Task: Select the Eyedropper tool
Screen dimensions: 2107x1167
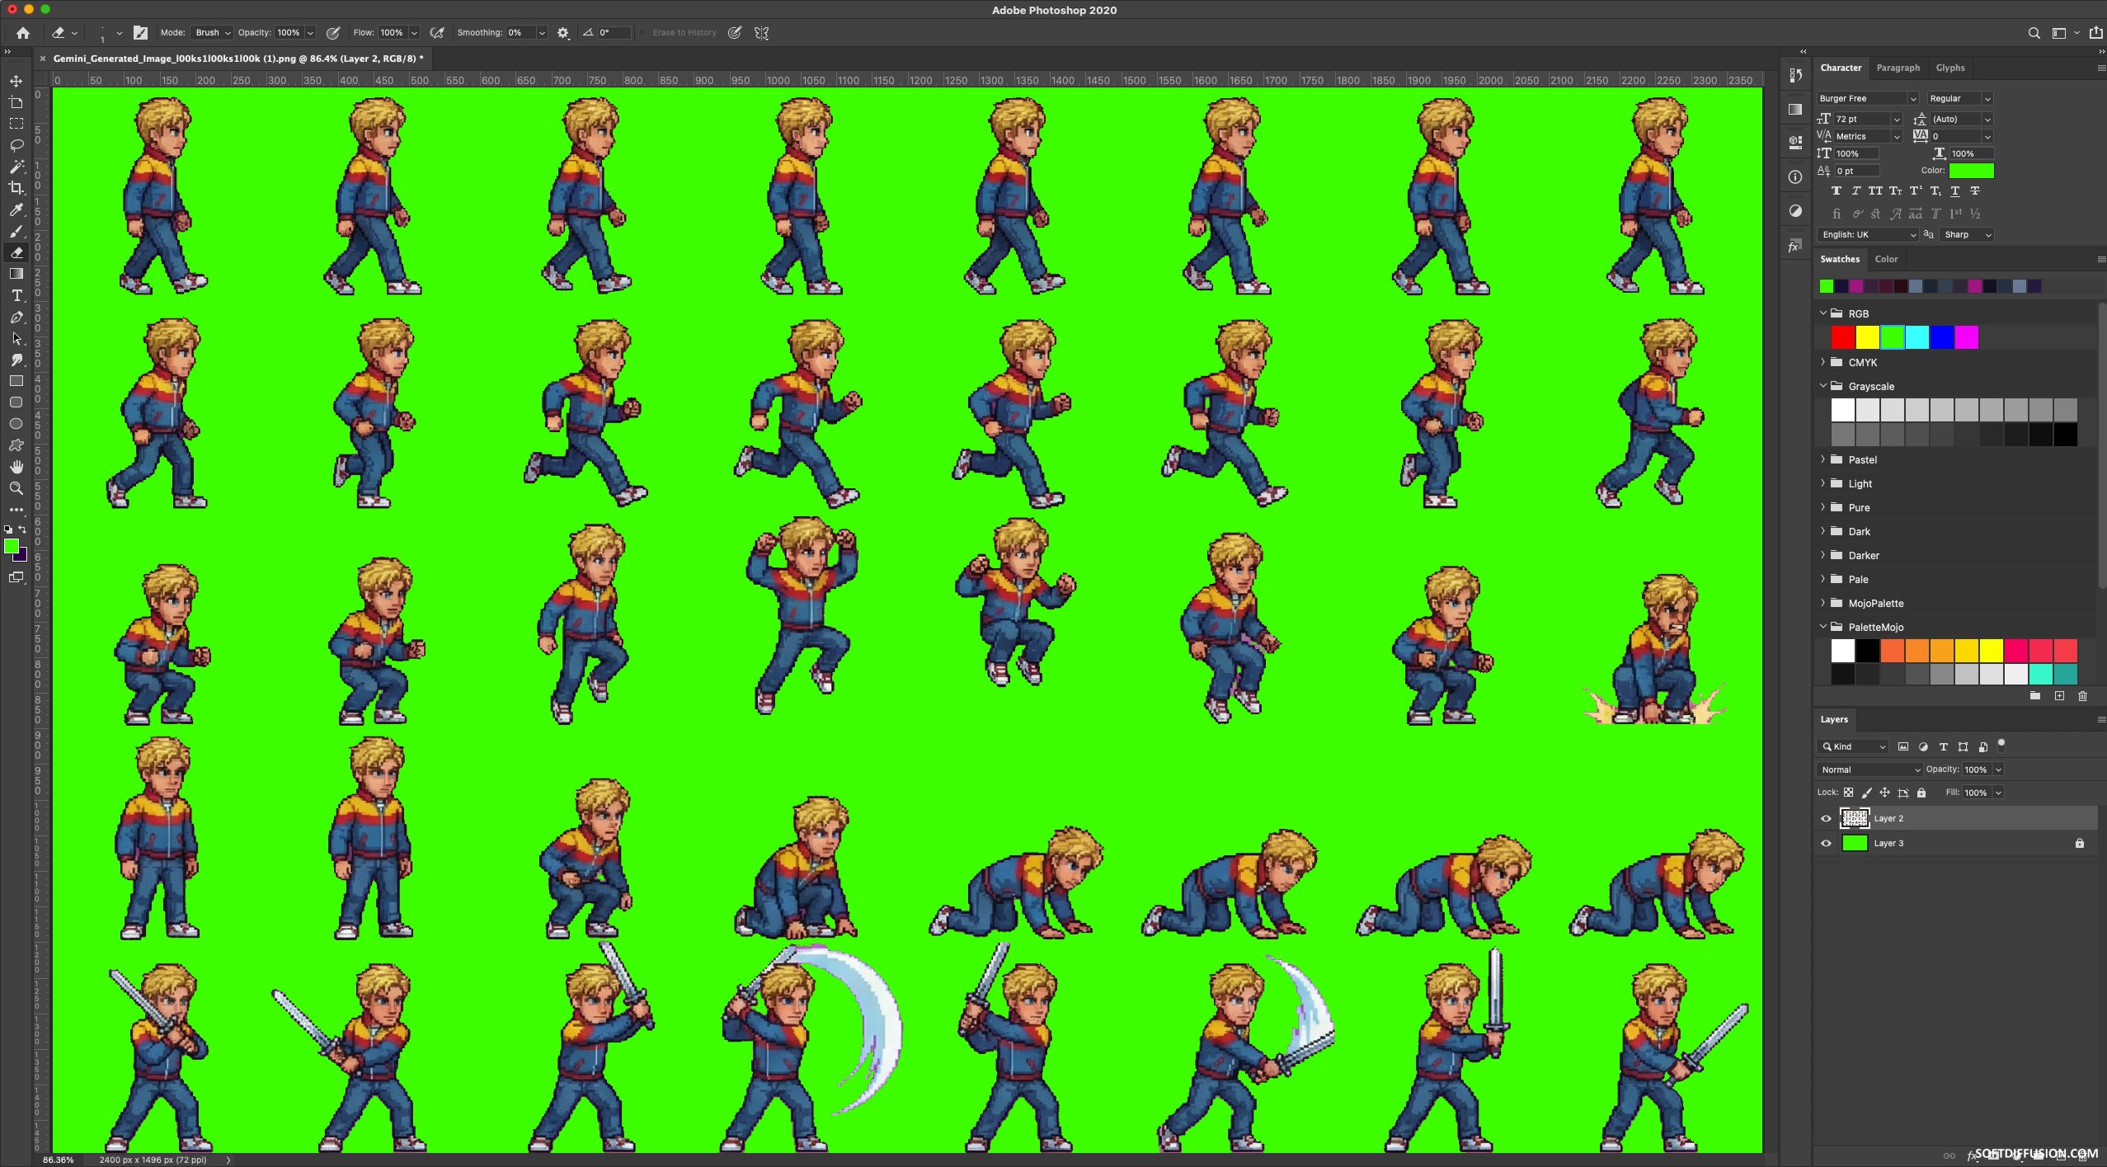Action: (16, 209)
